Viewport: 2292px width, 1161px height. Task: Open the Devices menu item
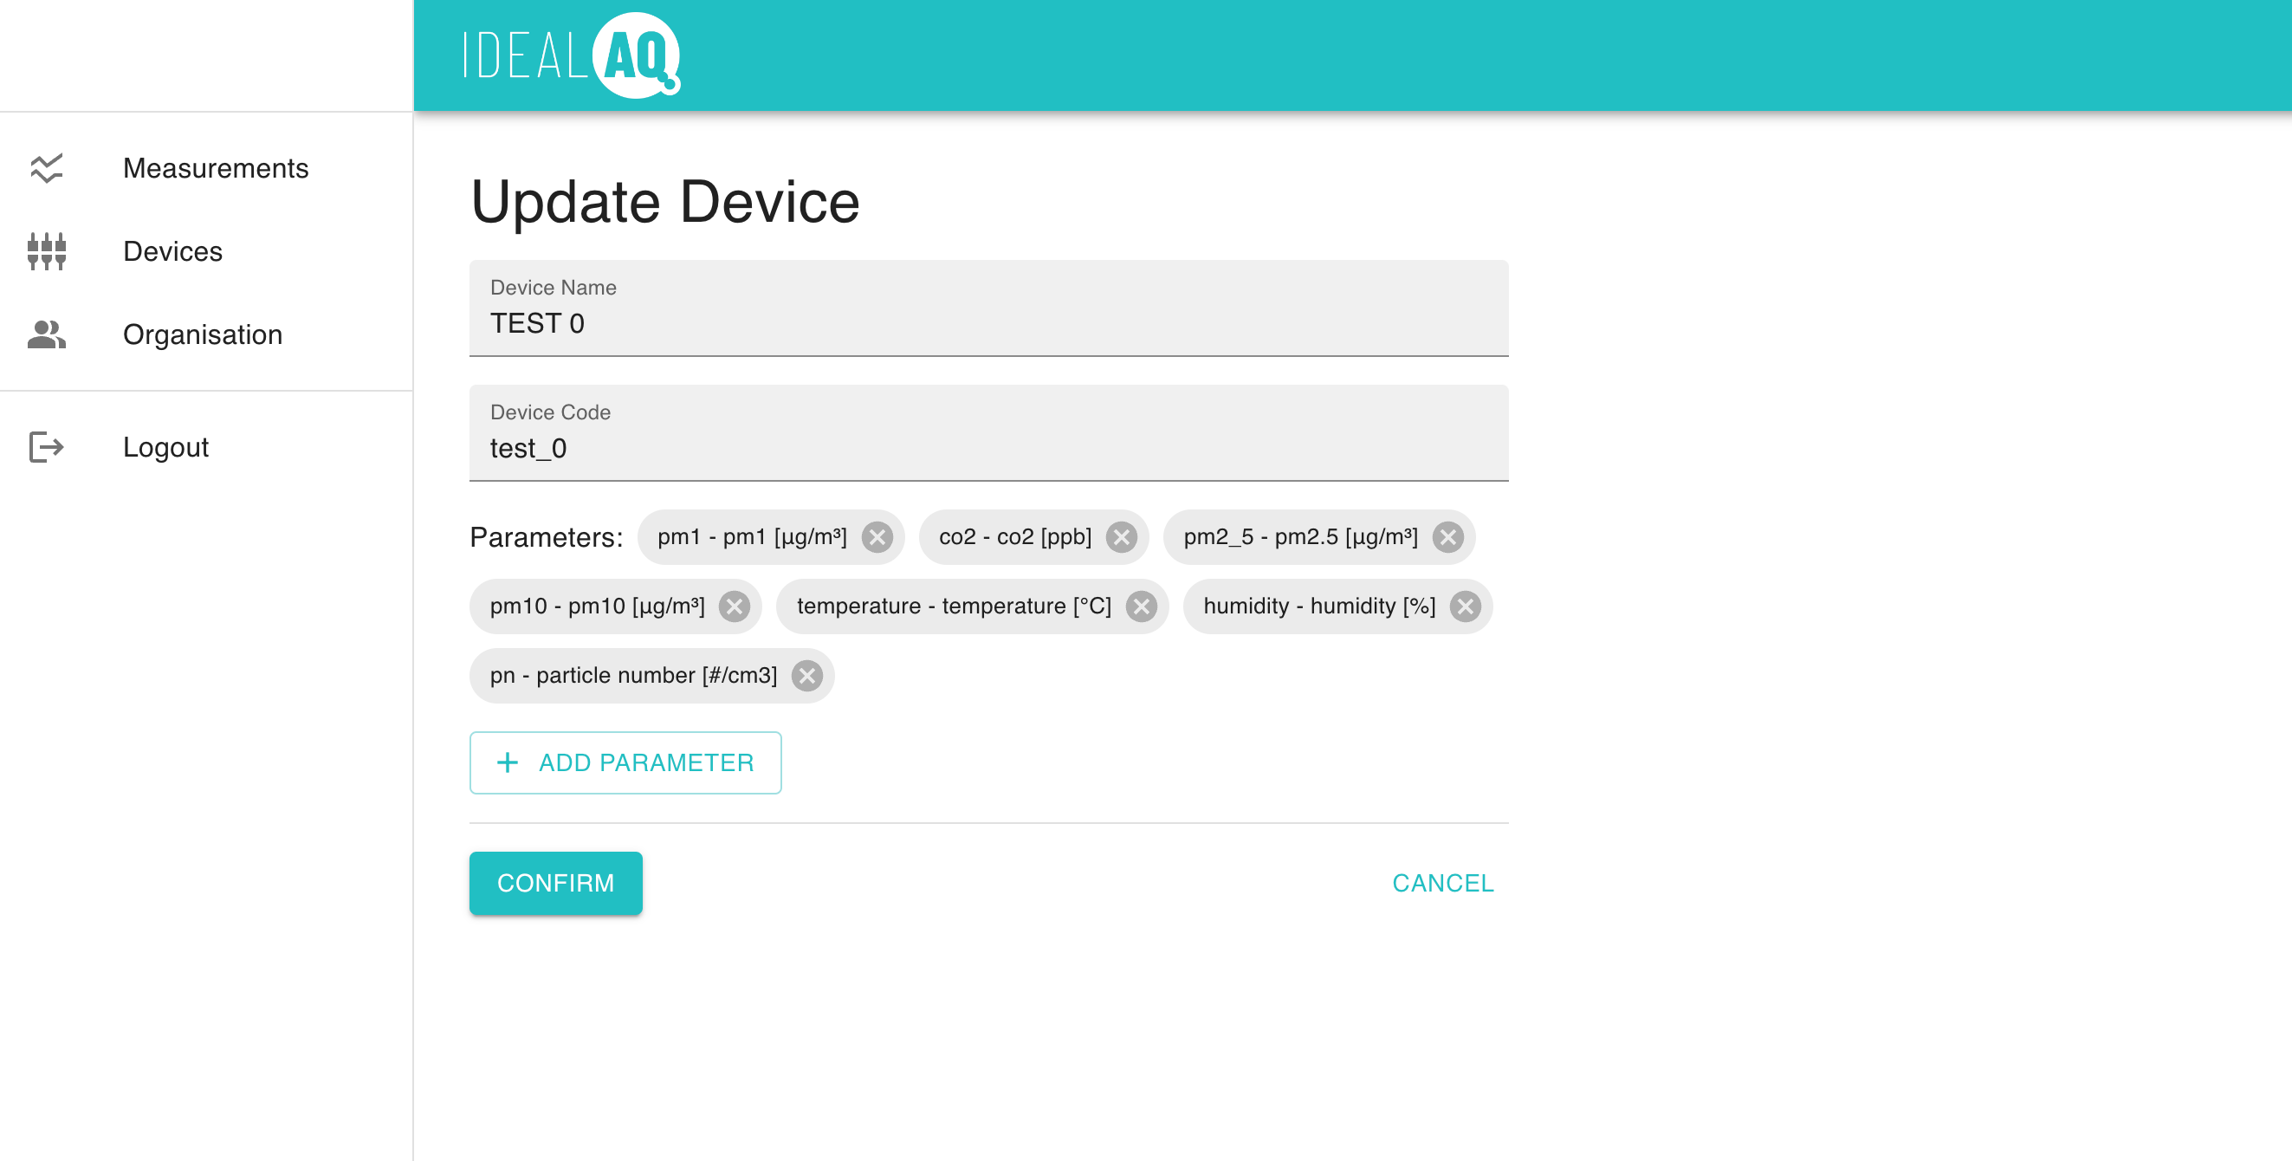[206, 251]
